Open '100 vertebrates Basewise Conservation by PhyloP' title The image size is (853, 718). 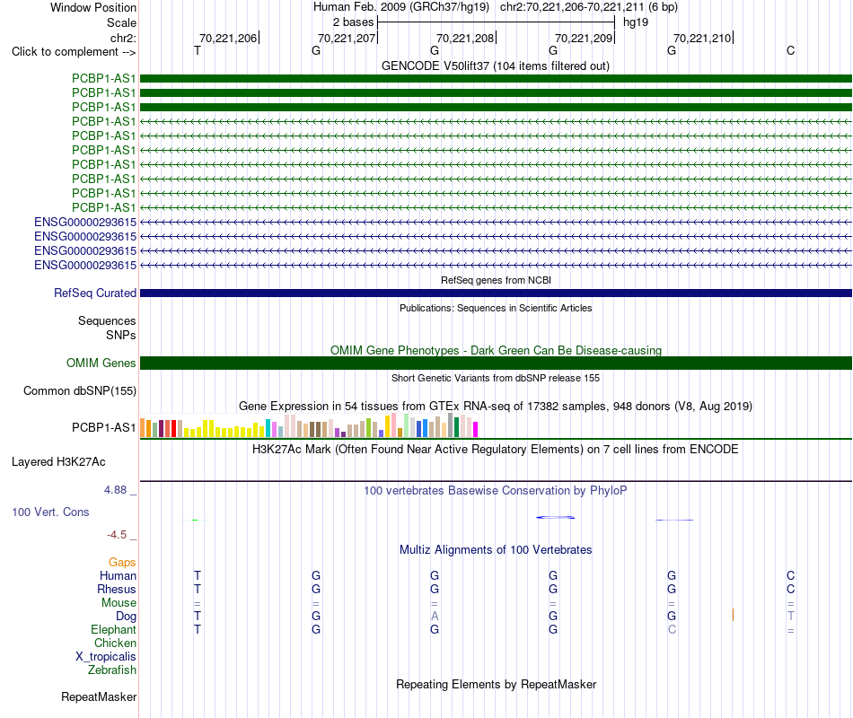pyautogui.click(x=496, y=491)
